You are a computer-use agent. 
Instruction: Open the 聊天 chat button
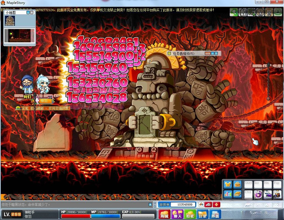(177, 214)
